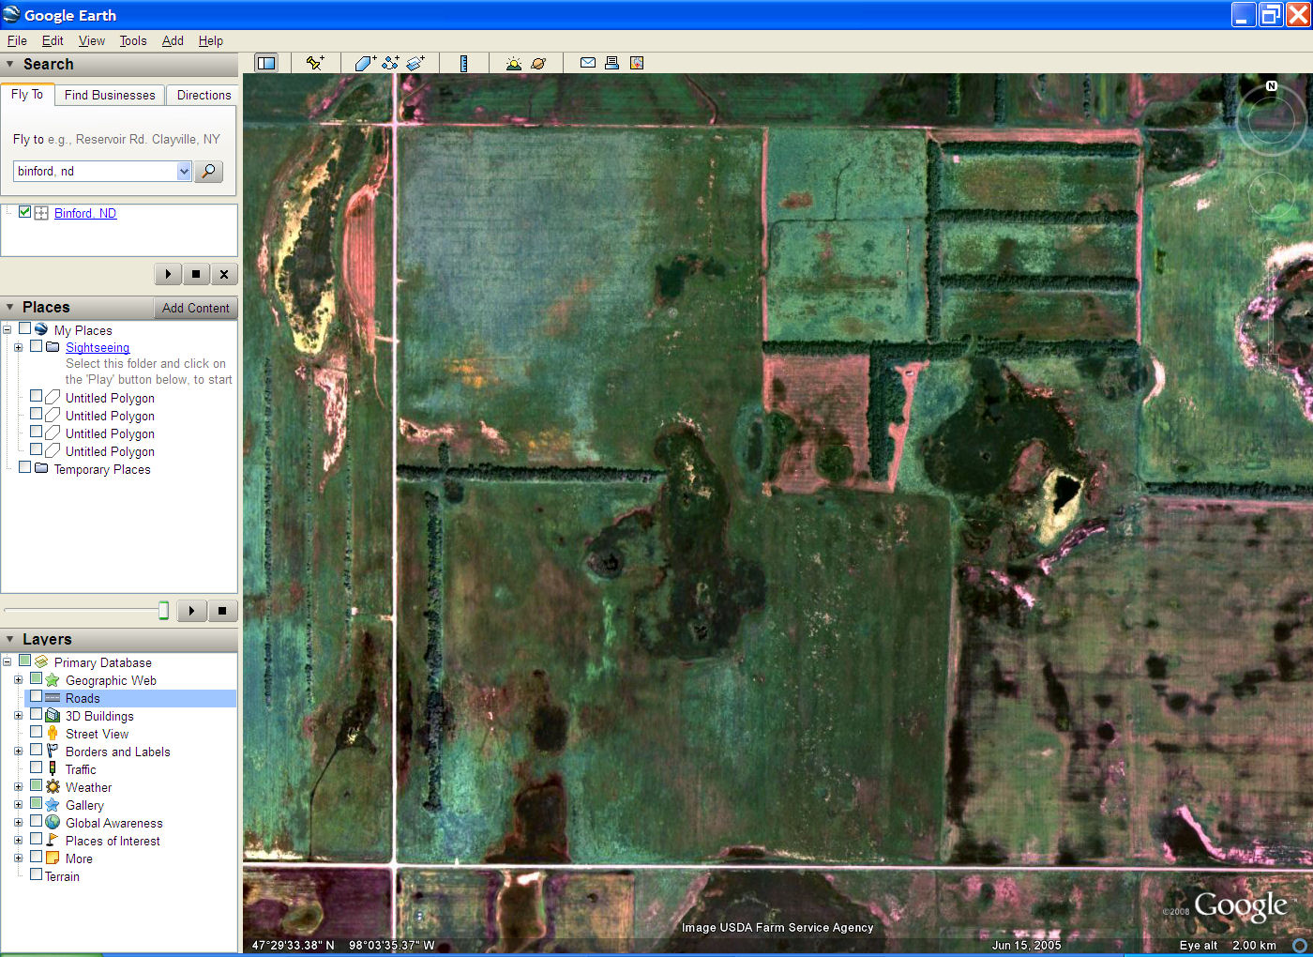The height and width of the screenshot is (957, 1313).
Task: Enable the Terrain layer checkbox
Action: [36, 874]
